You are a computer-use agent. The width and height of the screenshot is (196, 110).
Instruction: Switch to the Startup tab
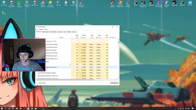click(60, 32)
